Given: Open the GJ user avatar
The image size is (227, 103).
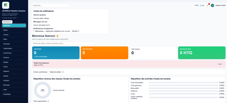Looking at the screenshot, I should pyautogui.click(x=212, y=6).
